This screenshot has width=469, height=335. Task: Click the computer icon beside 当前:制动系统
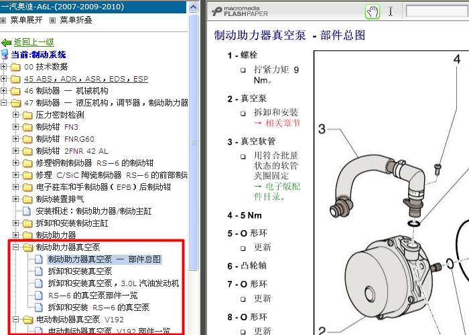(x=5, y=54)
